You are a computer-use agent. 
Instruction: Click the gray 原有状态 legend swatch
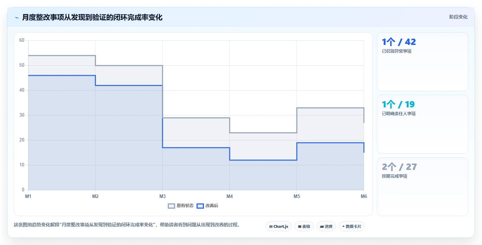point(171,206)
